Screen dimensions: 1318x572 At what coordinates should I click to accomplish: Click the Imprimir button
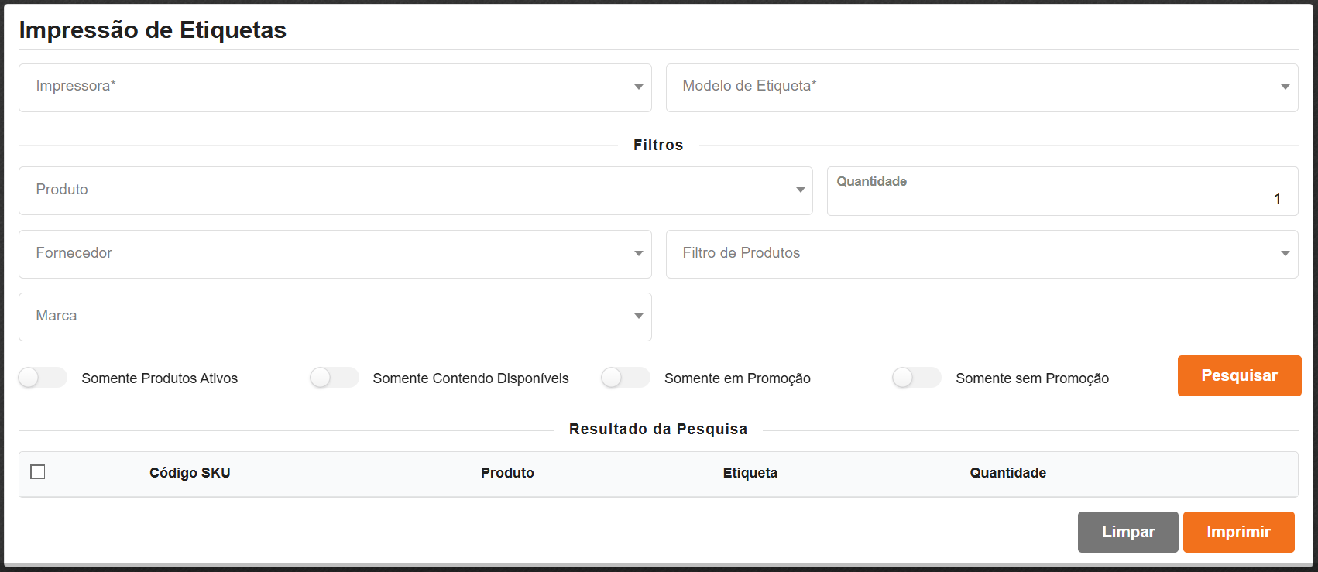(1238, 532)
